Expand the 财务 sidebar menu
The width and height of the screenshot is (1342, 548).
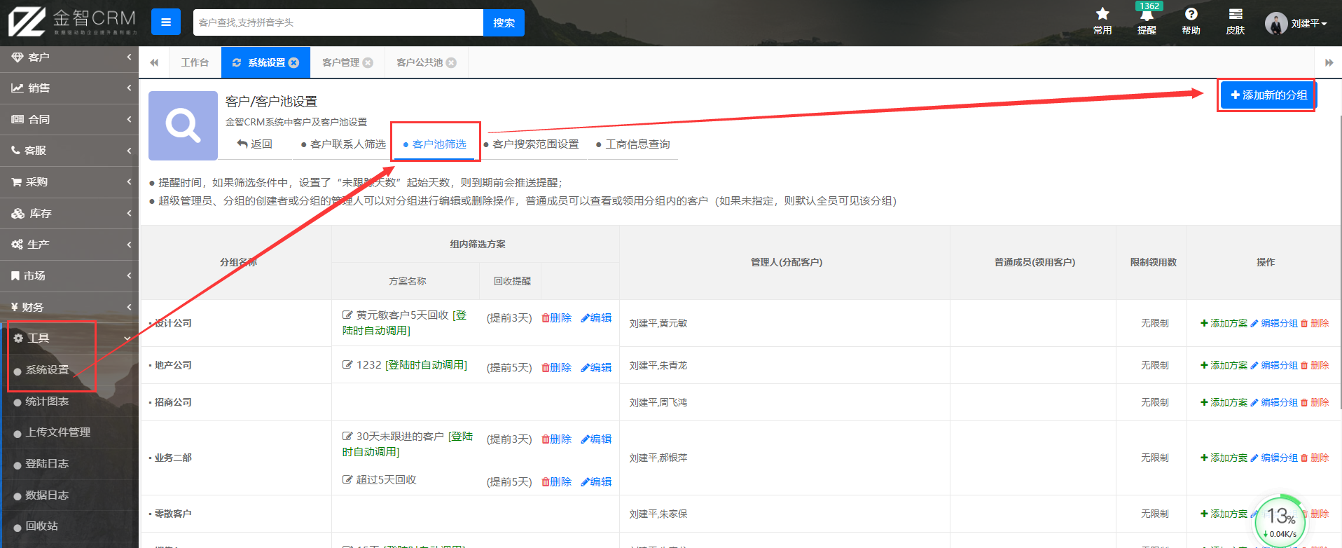click(x=69, y=308)
